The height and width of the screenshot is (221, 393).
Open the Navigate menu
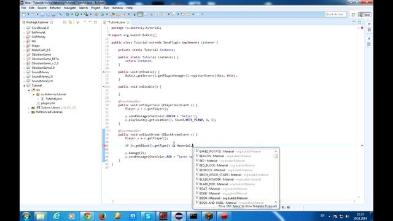(x=70, y=8)
